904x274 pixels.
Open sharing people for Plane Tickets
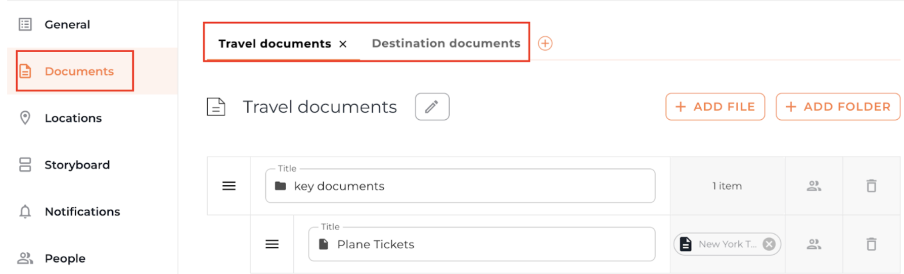coord(813,244)
